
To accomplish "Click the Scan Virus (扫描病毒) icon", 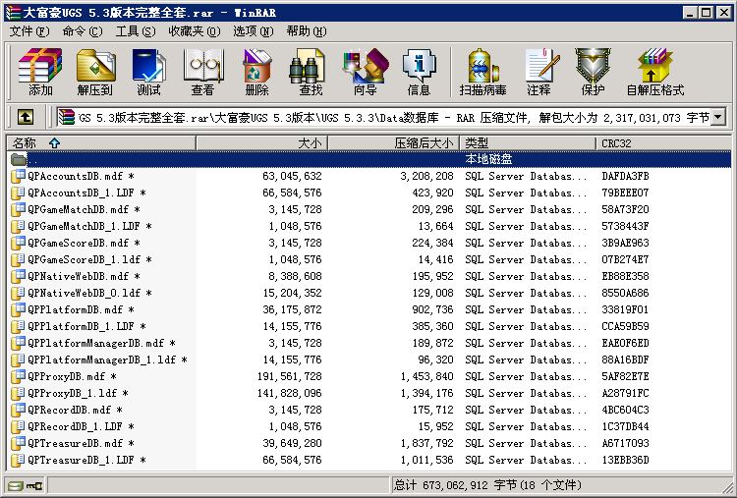I will pos(482,72).
